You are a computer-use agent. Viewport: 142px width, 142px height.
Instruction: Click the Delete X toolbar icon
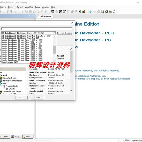[x=42, y=12]
